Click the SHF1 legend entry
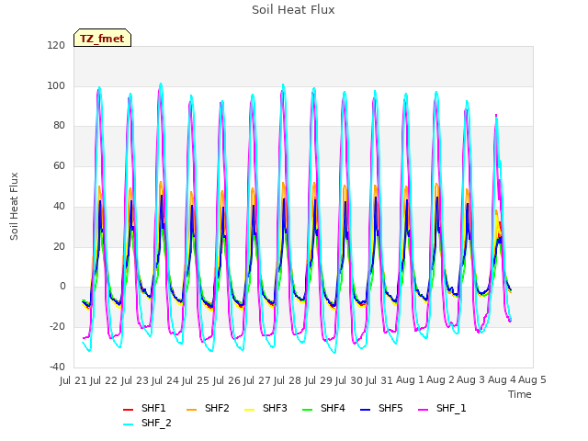Screen dimensions: 588x441 click(144, 408)
